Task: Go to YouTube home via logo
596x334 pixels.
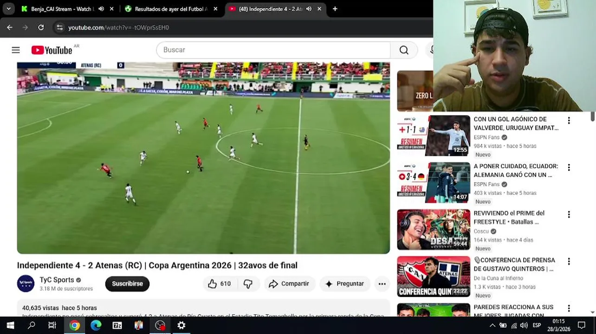Action: point(52,50)
